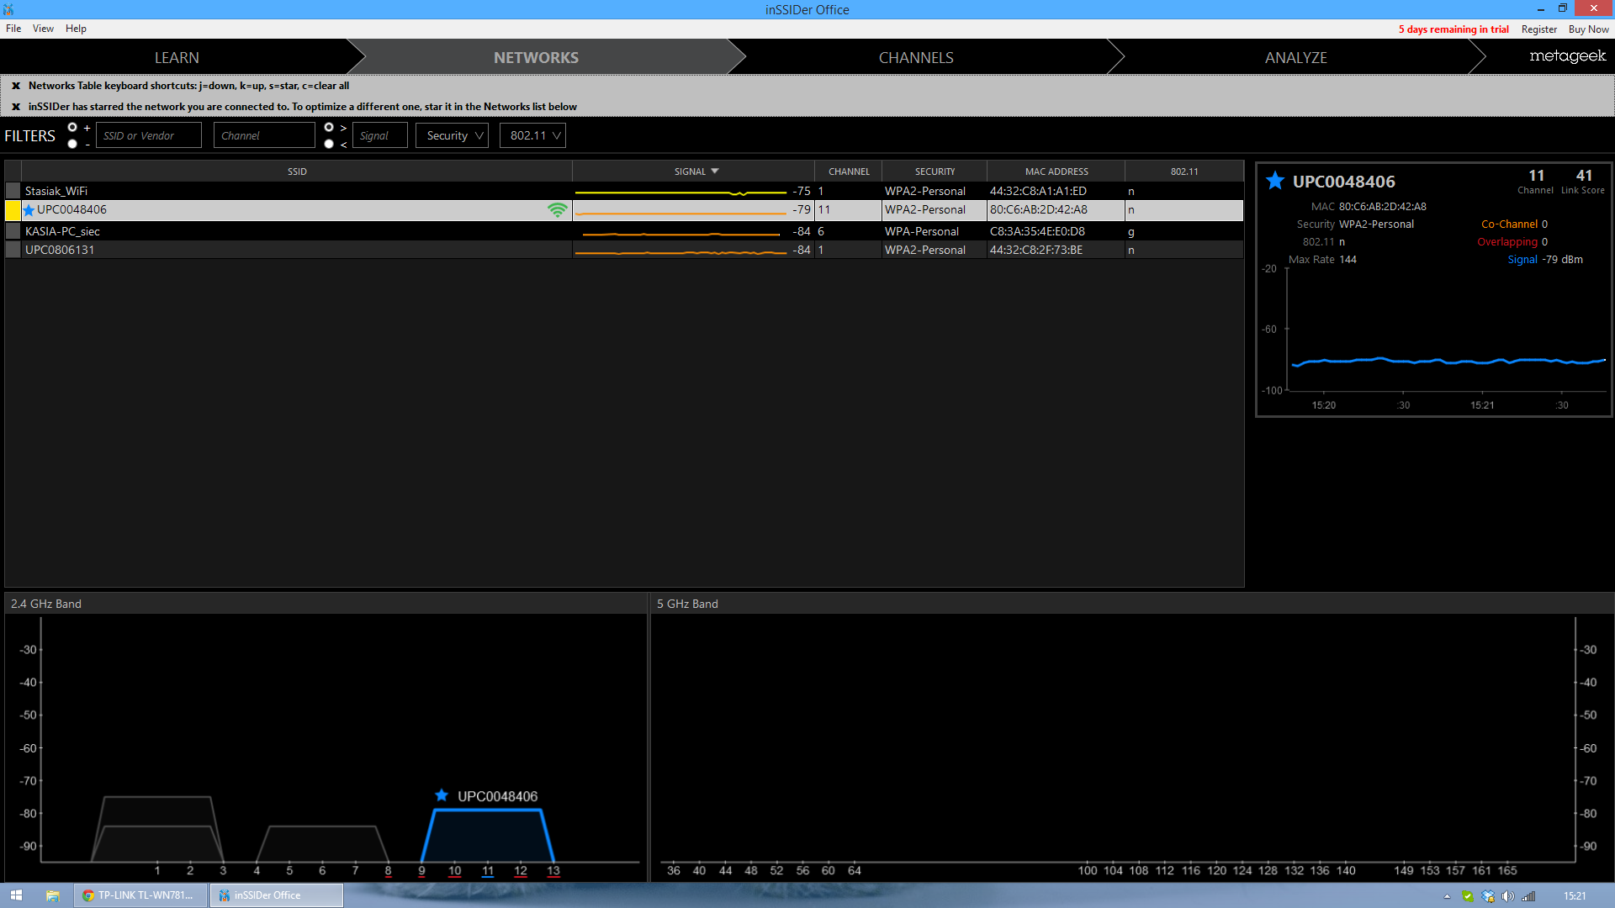1615x908 pixels.
Task: Click the Register link
Action: [x=1539, y=29]
